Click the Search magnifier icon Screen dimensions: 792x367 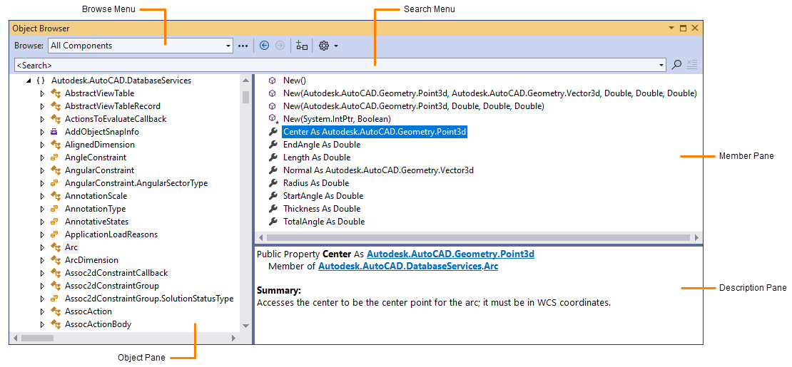pyautogui.click(x=677, y=65)
